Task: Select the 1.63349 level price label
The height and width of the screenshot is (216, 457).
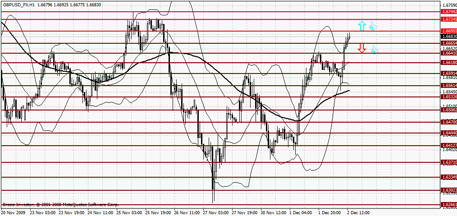Action: (x=449, y=177)
